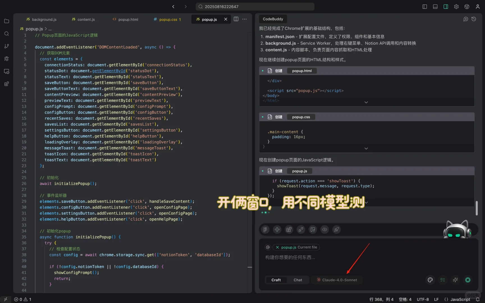Select the eye preview icon in CodeBuddy toolbar
The image size is (485, 303).
click(325, 229)
